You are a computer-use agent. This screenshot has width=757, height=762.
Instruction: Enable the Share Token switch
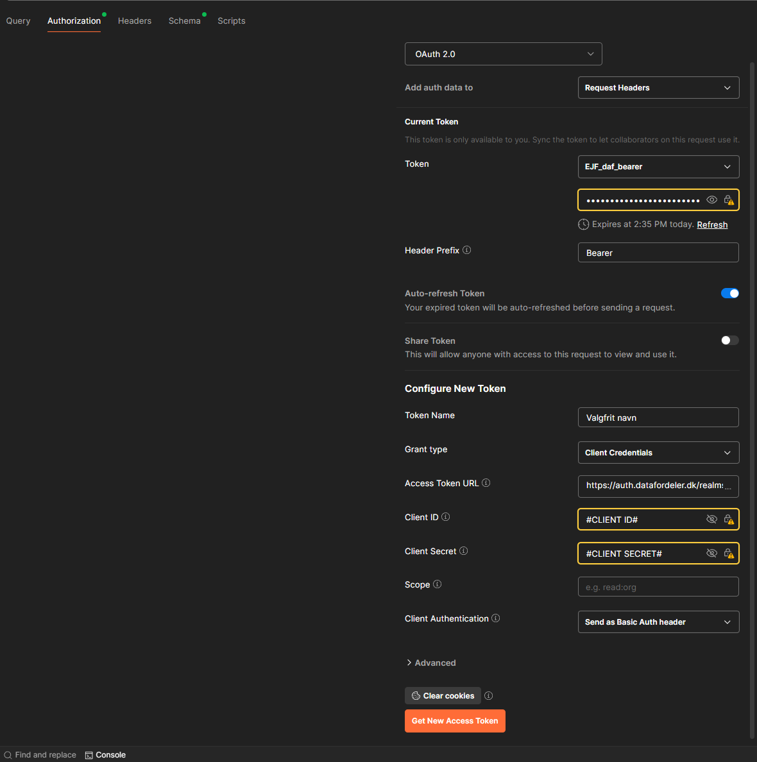(729, 341)
